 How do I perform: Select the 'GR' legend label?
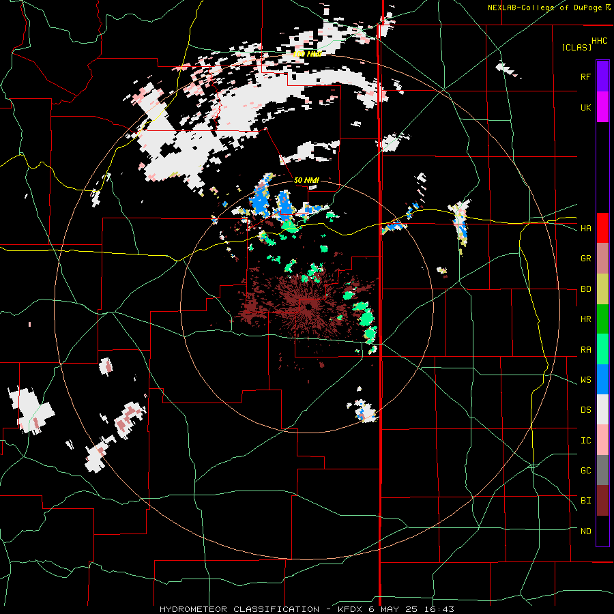coord(585,259)
